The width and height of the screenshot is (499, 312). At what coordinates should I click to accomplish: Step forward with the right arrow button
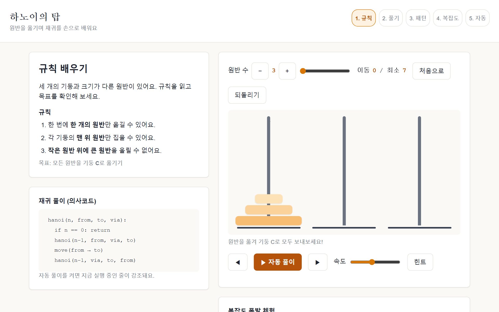[x=318, y=262]
